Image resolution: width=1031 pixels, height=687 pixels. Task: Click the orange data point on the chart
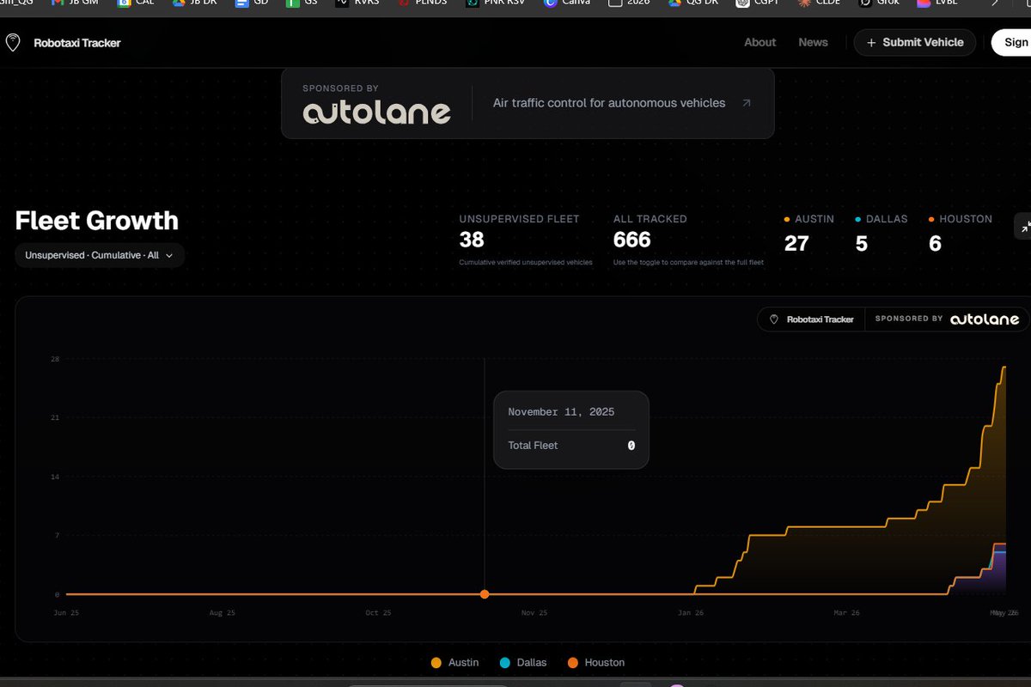pos(485,594)
